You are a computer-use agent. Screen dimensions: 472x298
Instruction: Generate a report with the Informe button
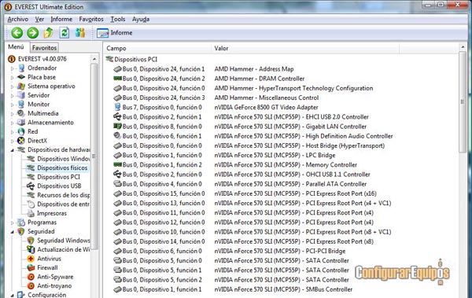pos(115,33)
